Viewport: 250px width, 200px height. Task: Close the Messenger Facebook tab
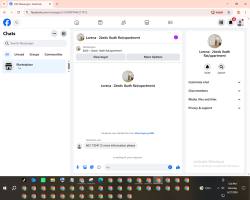pyautogui.click(x=50, y=4)
